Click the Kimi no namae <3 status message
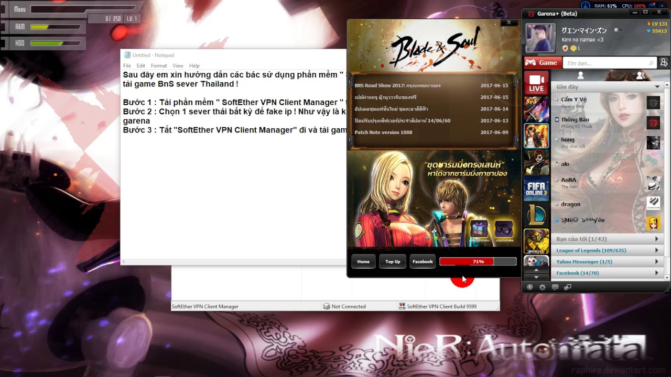Screen dimensions: 671x377 582,39
